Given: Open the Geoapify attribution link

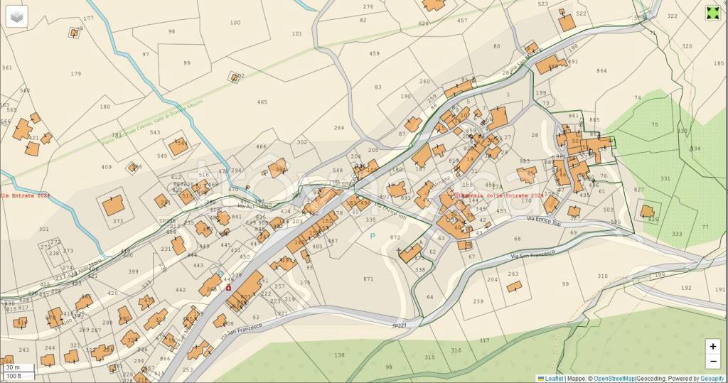Looking at the screenshot, I should [712, 379].
